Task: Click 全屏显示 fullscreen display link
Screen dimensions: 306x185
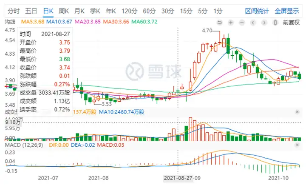Action: click(287, 11)
